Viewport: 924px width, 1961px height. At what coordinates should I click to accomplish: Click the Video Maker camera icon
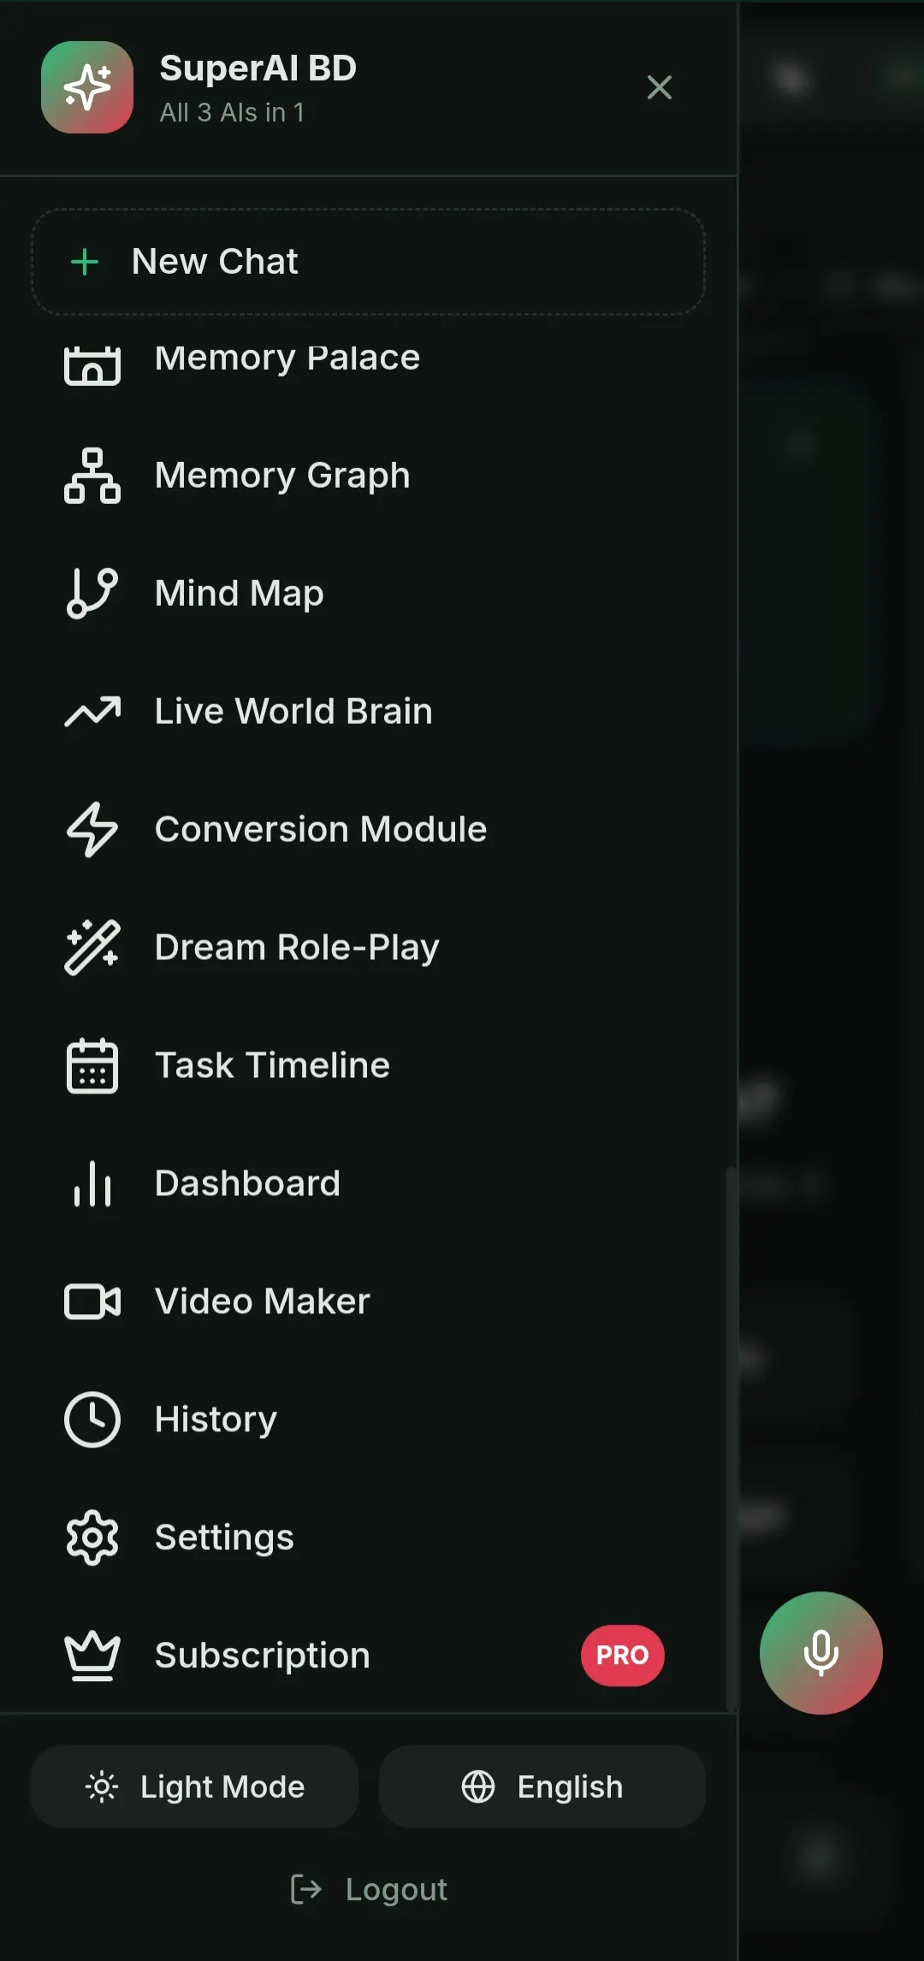click(92, 1302)
